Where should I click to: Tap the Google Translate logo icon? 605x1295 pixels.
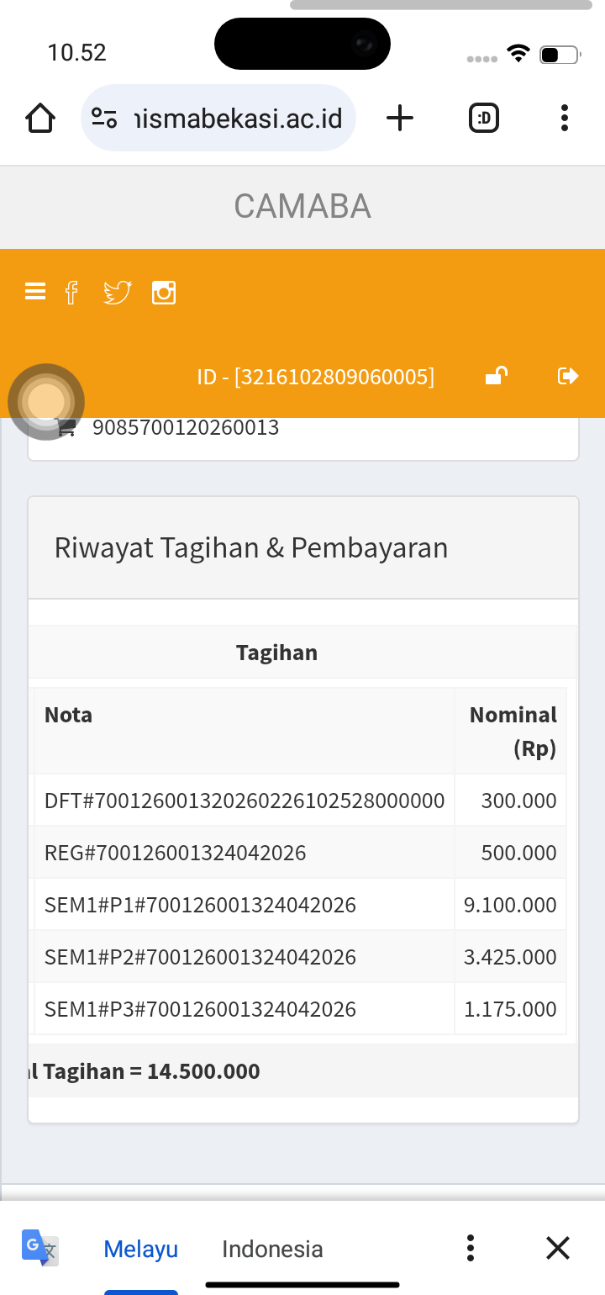coord(40,1248)
